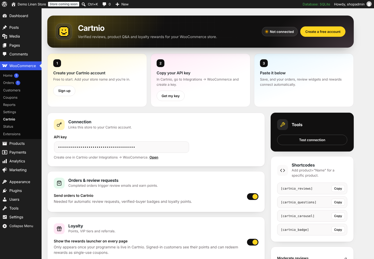Viewport: 374px width, 259px height.
Task: Click the Loyalty gift icon
Action: tap(59, 229)
